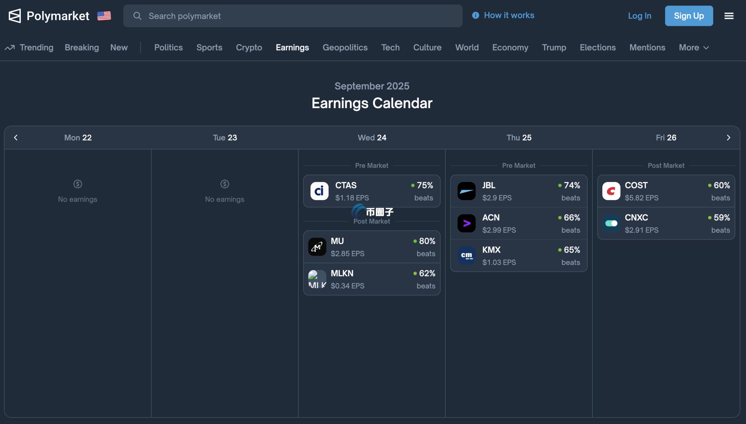Click the COST Costco logo
The image size is (746, 424).
tap(611, 191)
